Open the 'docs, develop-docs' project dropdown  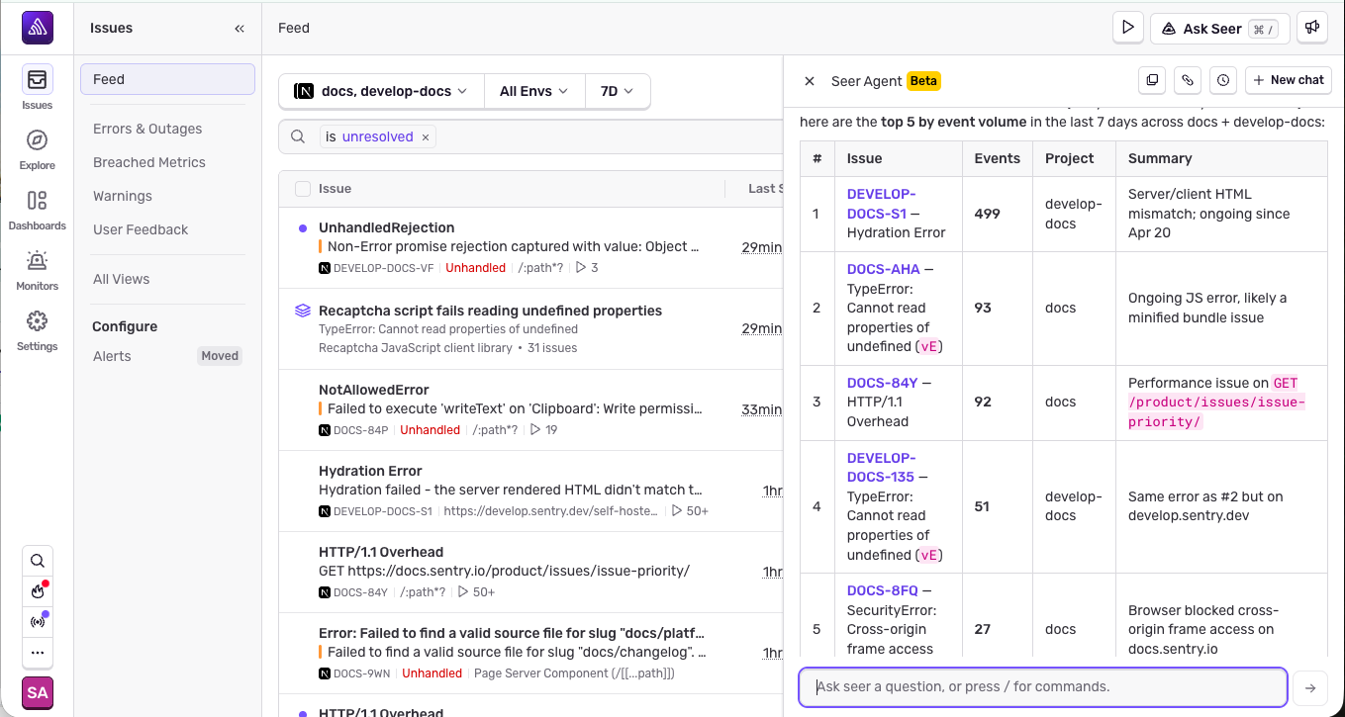[x=381, y=91]
